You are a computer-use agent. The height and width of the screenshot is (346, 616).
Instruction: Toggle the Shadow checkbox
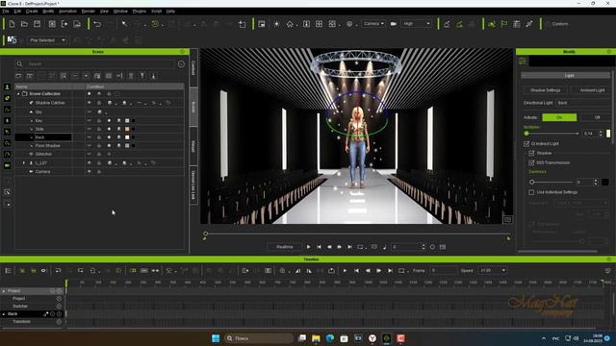(x=531, y=153)
